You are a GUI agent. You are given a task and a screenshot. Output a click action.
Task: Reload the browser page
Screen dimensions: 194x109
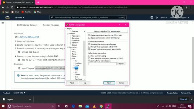click(x=12, y=7)
